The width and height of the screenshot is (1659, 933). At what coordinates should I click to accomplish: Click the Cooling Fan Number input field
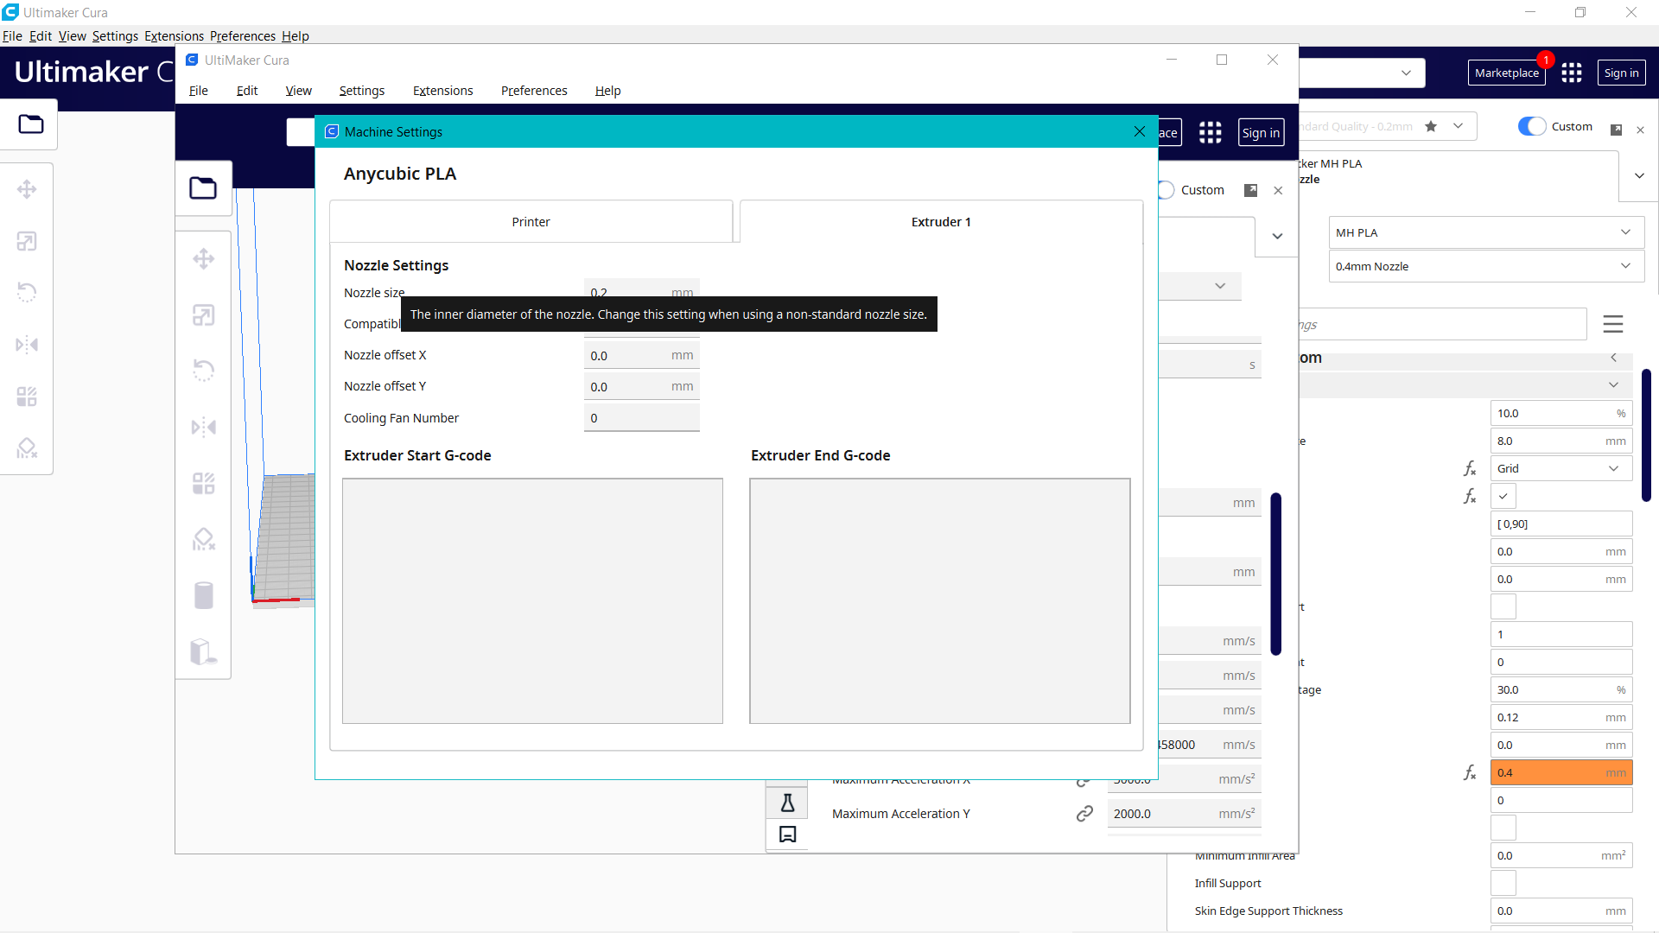[641, 417]
